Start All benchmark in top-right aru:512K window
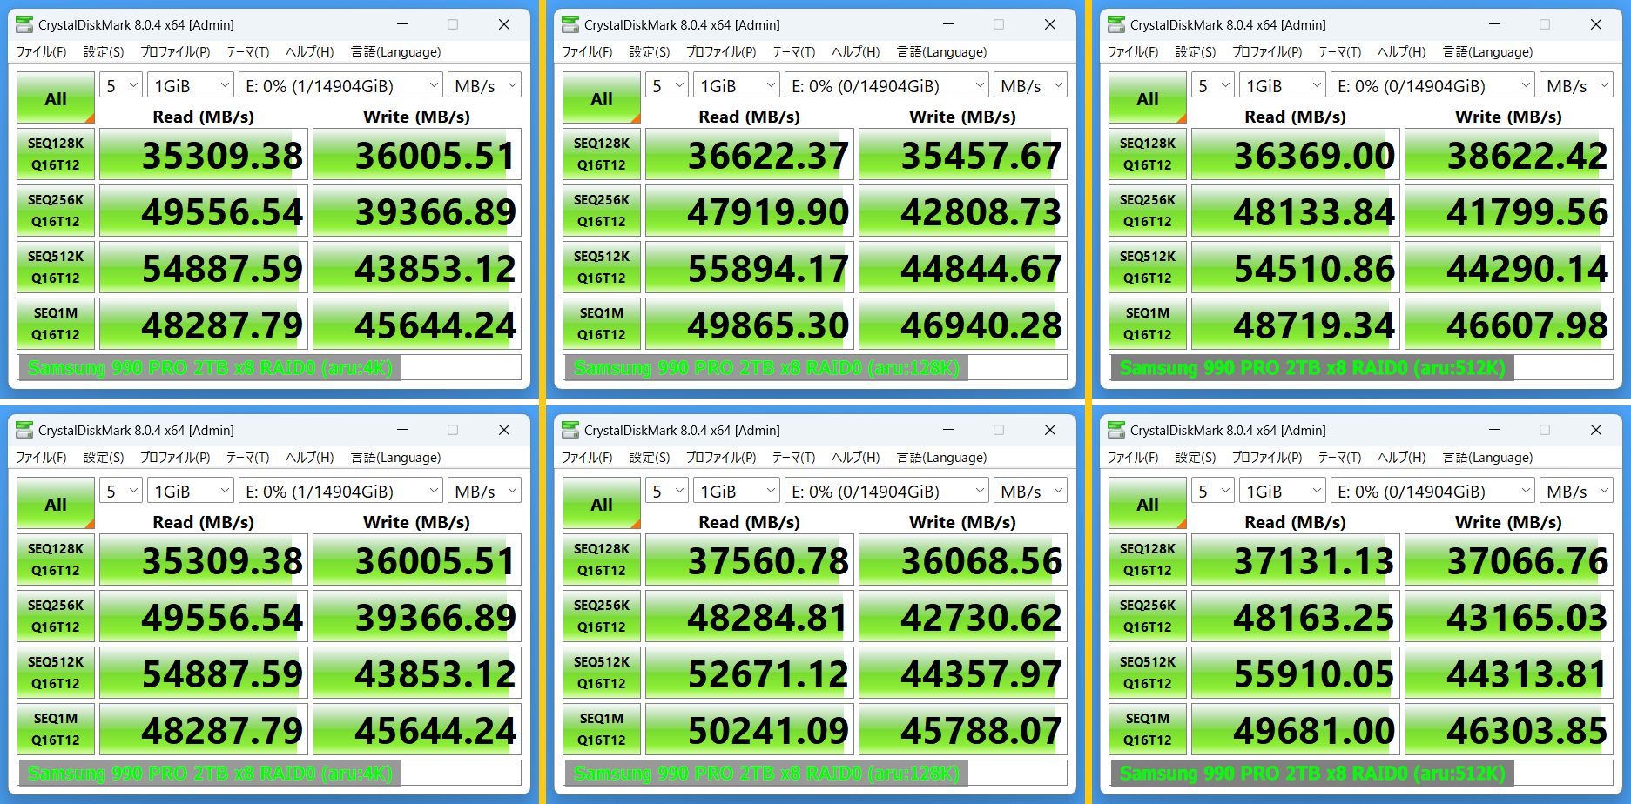The width and height of the screenshot is (1631, 804). (1148, 98)
